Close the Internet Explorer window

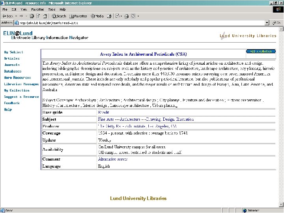coord(281,3)
